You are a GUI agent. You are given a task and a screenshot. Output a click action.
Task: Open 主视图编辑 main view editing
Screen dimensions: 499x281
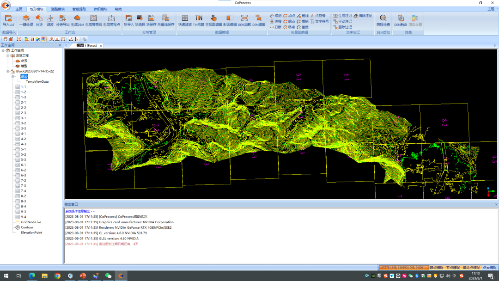click(x=213, y=20)
